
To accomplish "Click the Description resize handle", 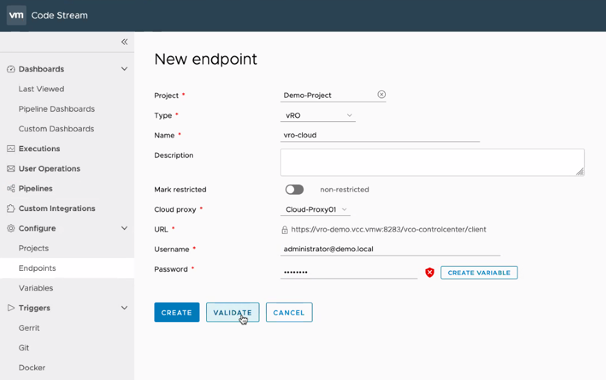I will point(580,172).
